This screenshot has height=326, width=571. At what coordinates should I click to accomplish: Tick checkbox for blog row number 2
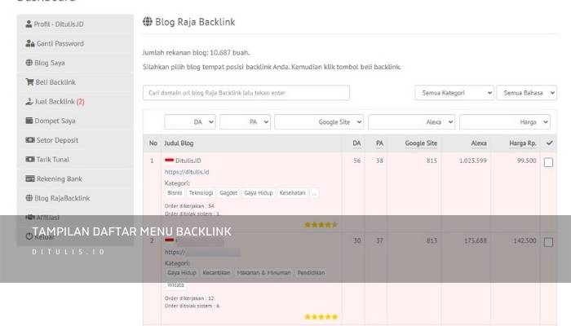(548, 242)
